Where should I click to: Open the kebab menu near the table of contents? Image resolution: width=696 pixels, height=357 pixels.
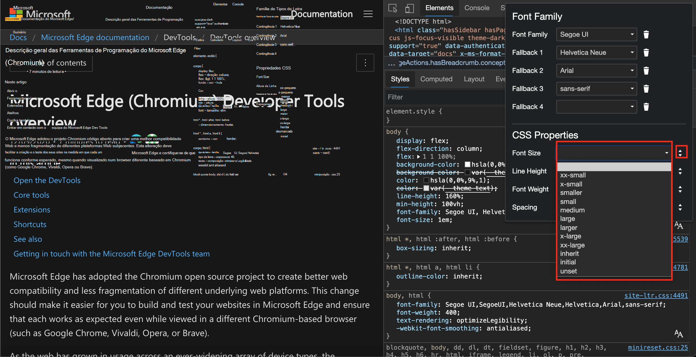click(365, 62)
